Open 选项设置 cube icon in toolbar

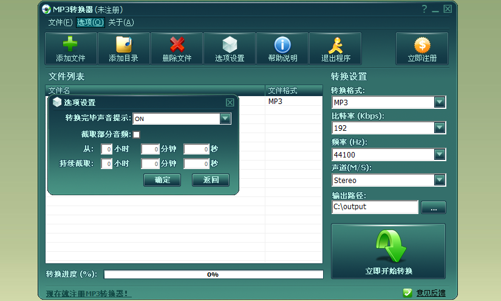click(230, 44)
